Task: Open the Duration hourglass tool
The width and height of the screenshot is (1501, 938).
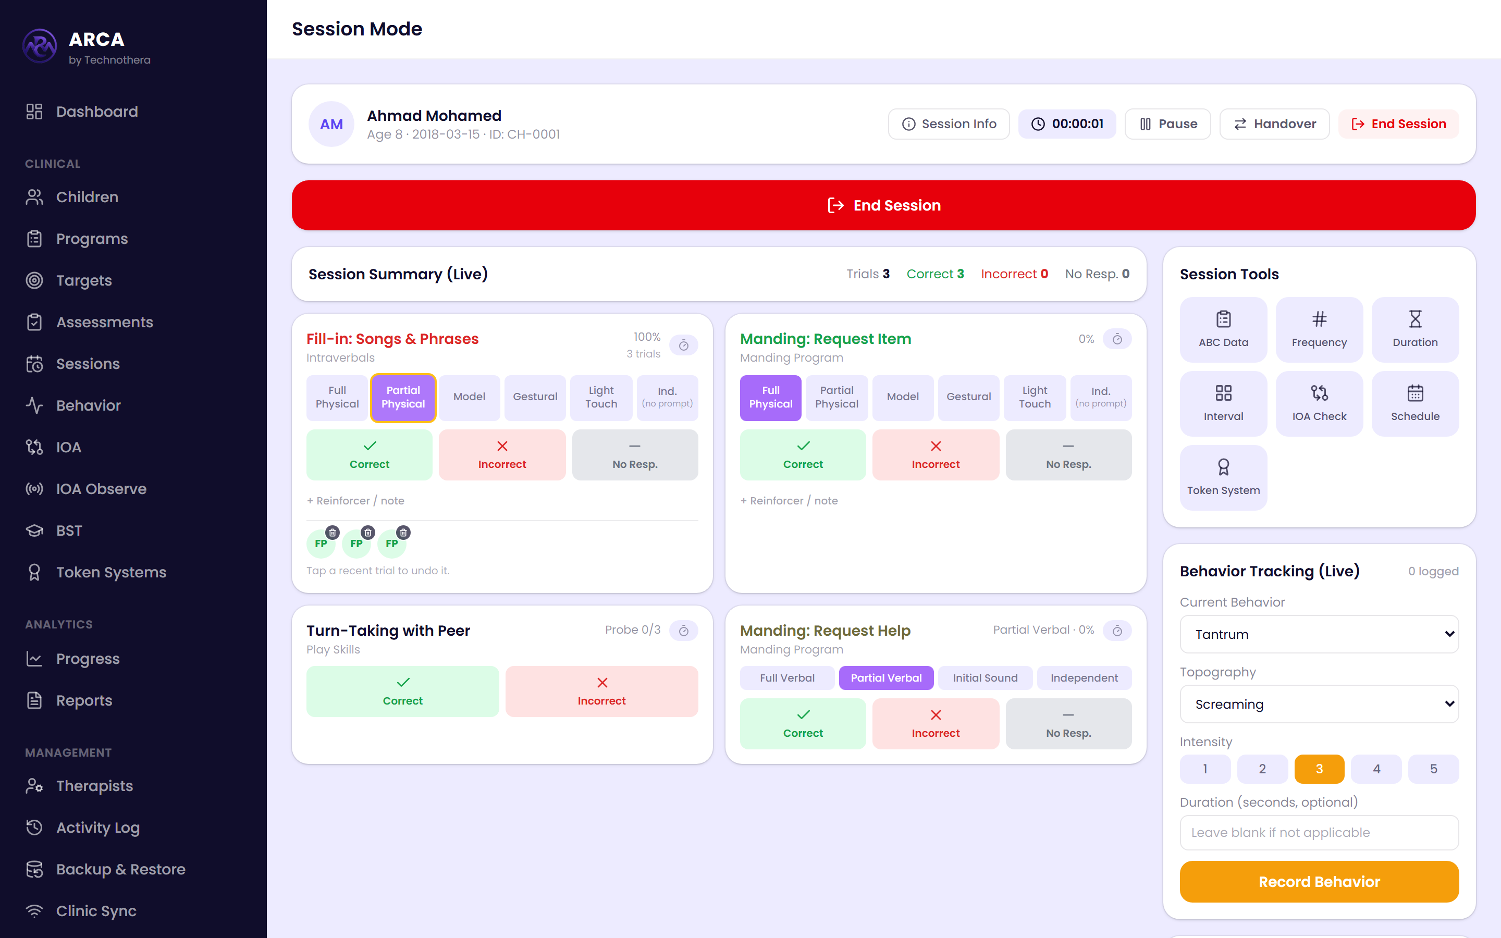Action: 1415,329
